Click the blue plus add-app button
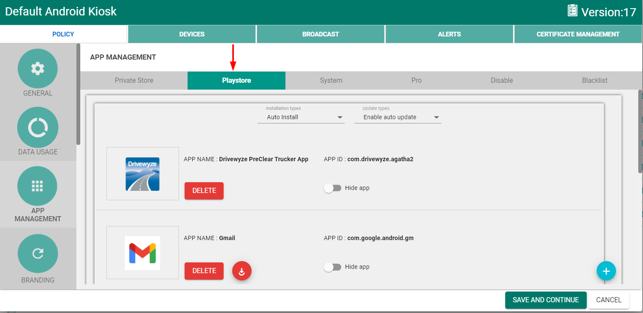Screen dimensions: 643x313 tap(606, 271)
